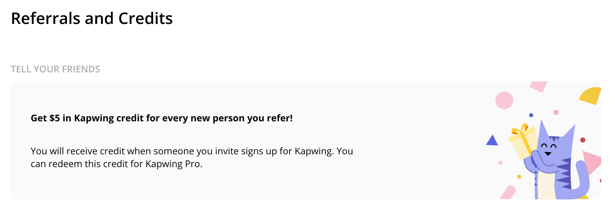Click the small yellow dot below the gift
Screen dimensions: 615x215
tap(519, 177)
